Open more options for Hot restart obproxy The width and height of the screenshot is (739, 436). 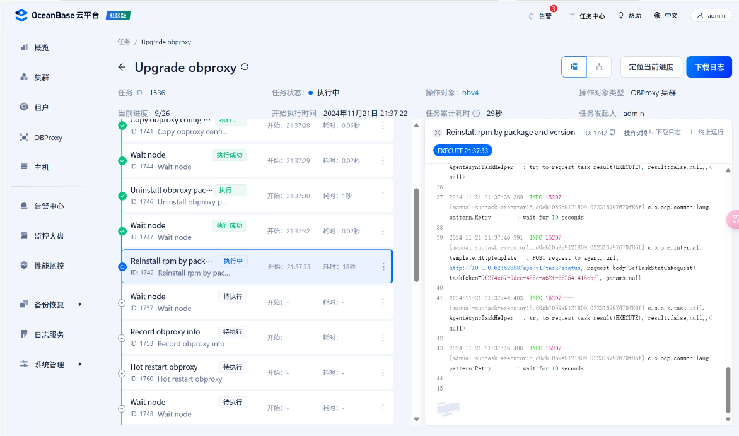point(383,373)
